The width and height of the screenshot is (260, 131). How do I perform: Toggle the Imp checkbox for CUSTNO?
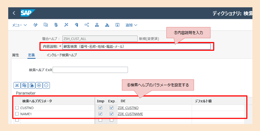(100, 108)
